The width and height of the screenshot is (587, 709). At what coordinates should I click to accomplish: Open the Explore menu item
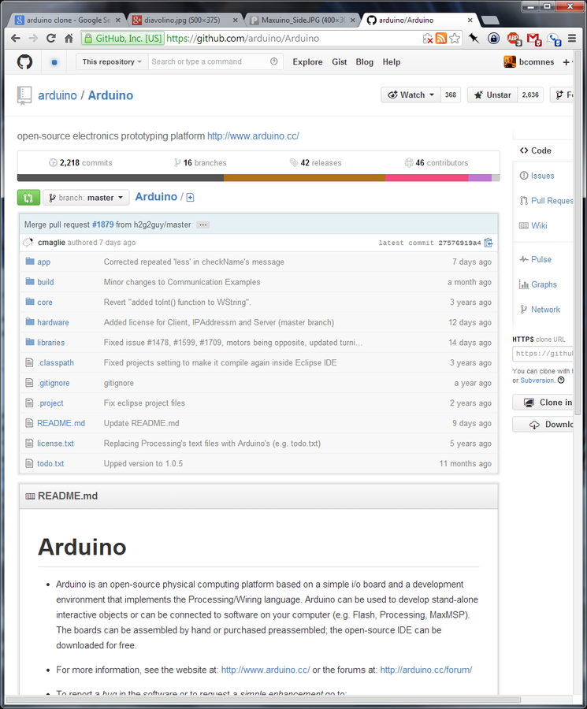(307, 62)
